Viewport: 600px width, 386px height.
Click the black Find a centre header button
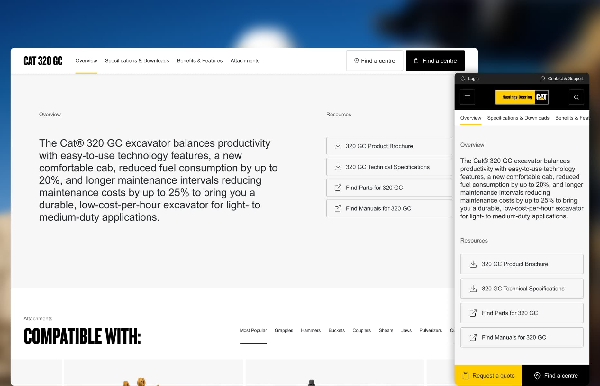435,61
